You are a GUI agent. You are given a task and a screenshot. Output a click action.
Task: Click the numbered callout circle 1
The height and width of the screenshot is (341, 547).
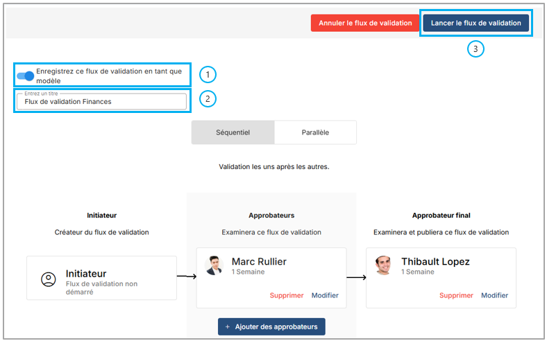pyautogui.click(x=208, y=74)
